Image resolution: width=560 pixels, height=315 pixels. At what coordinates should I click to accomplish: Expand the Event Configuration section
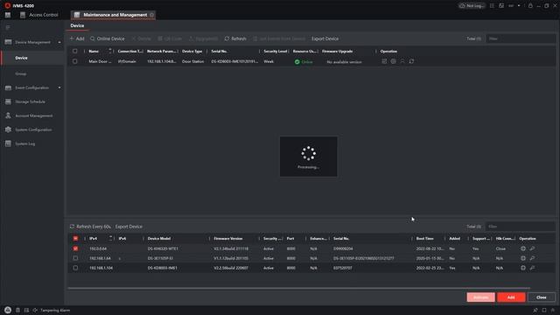coord(33,87)
